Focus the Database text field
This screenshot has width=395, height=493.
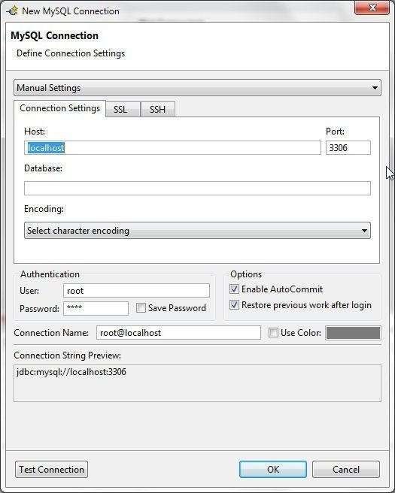[197, 189]
